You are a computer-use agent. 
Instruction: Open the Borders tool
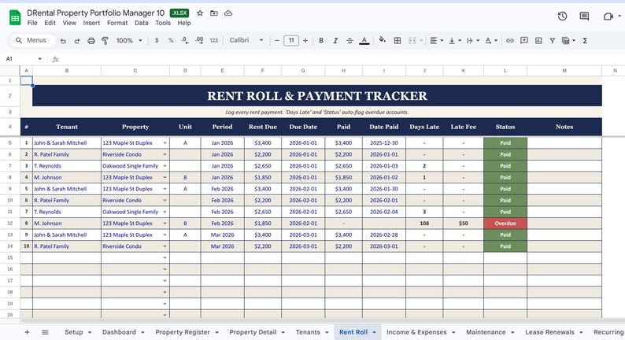pos(398,41)
